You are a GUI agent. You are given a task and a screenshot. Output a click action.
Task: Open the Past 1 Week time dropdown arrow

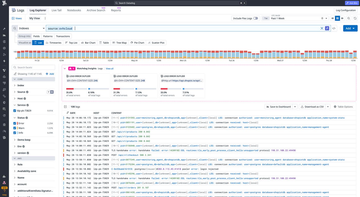(x=327, y=18)
